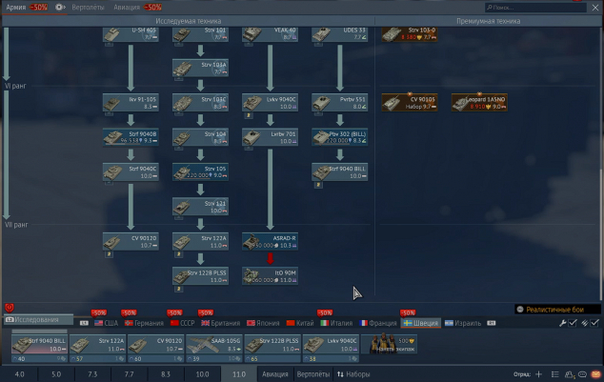Screen dimensions: 604x382
Task: Select the Швеция nation tab
Action: pos(421,323)
